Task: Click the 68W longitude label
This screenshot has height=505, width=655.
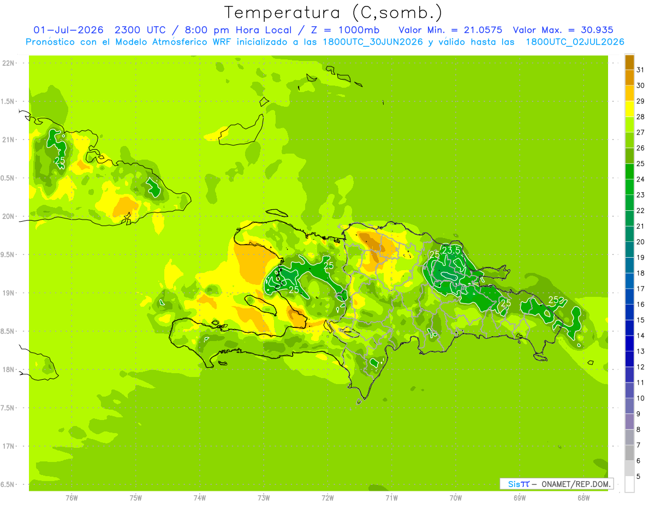Action: coord(583,497)
